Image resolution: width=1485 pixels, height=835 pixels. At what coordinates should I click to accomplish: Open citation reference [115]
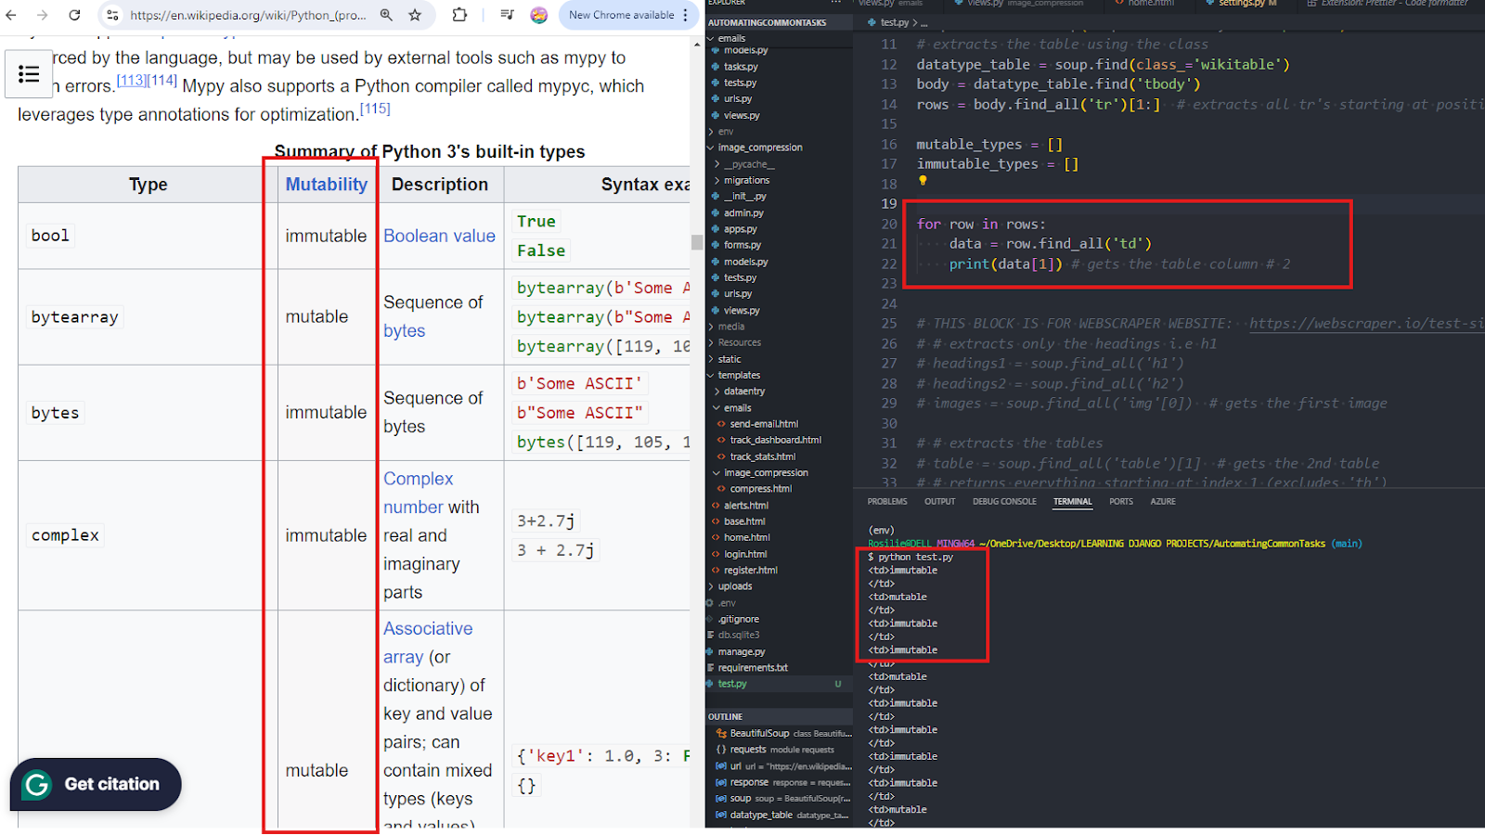coord(375,109)
